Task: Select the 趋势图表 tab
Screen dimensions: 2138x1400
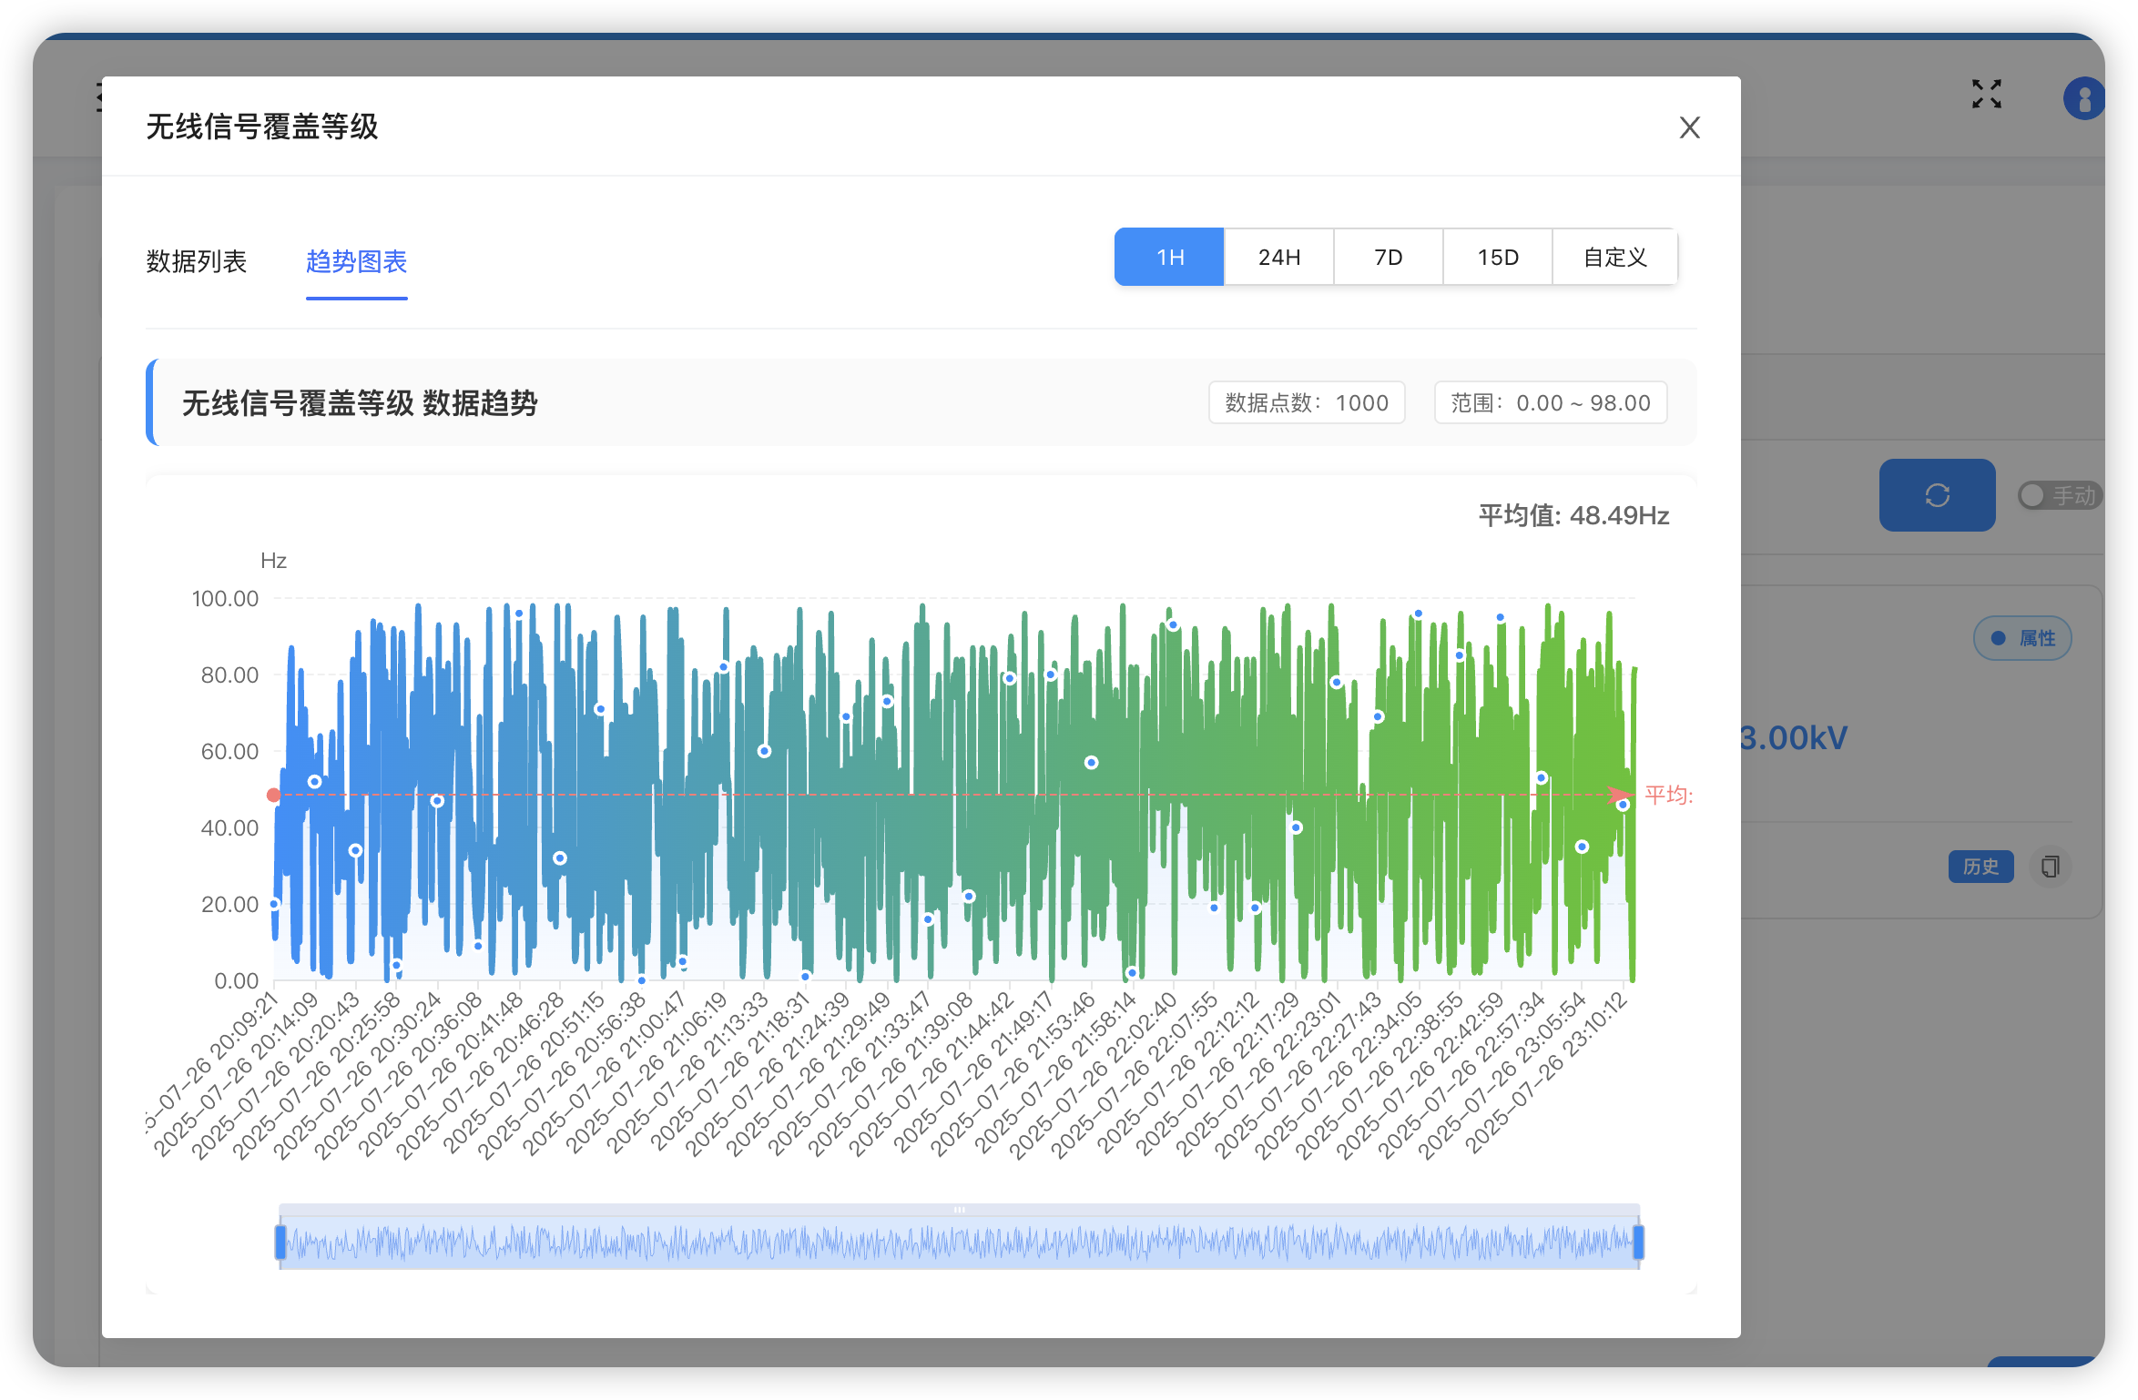Action: pos(356,261)
